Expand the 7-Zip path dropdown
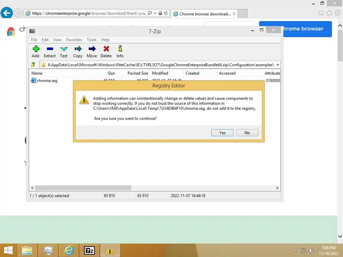The image size is (343, 257). coord(278,65)
